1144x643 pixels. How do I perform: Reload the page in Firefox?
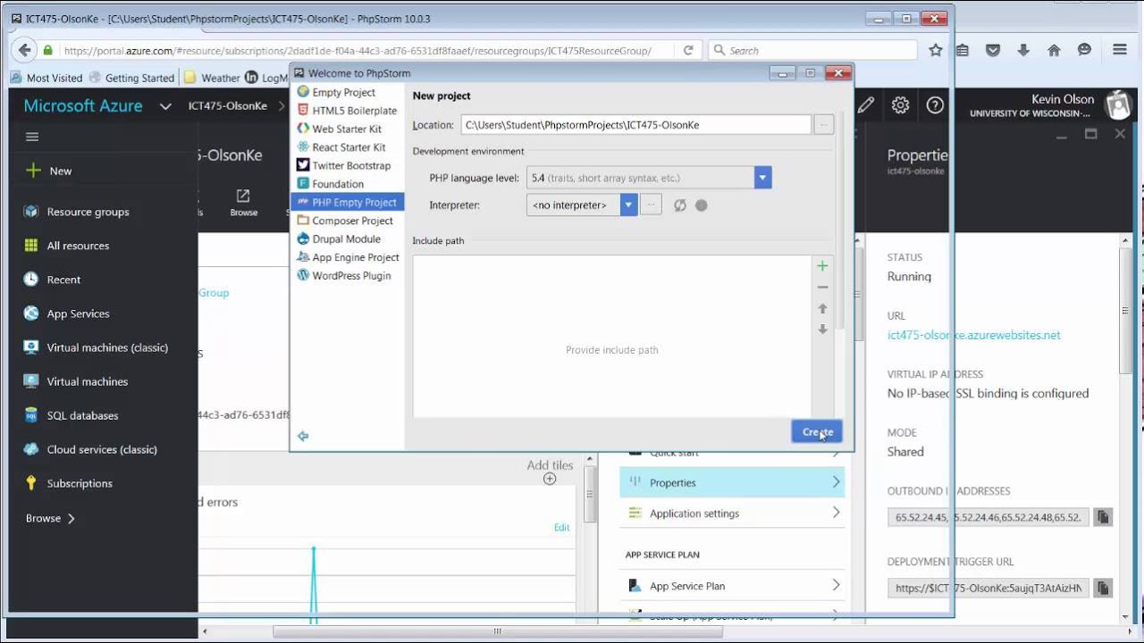(688, 51)
